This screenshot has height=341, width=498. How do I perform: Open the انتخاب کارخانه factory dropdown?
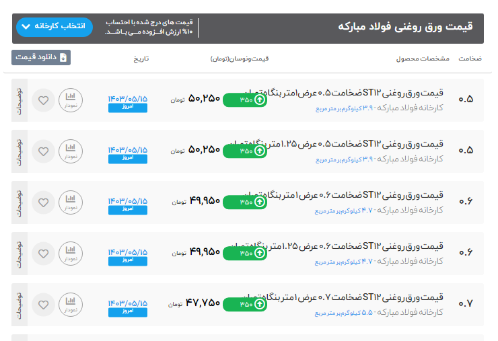pos(53,27)
